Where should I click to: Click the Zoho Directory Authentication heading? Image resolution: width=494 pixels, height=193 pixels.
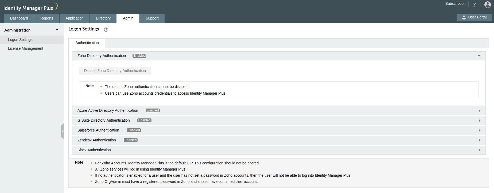tap(102, 56)
